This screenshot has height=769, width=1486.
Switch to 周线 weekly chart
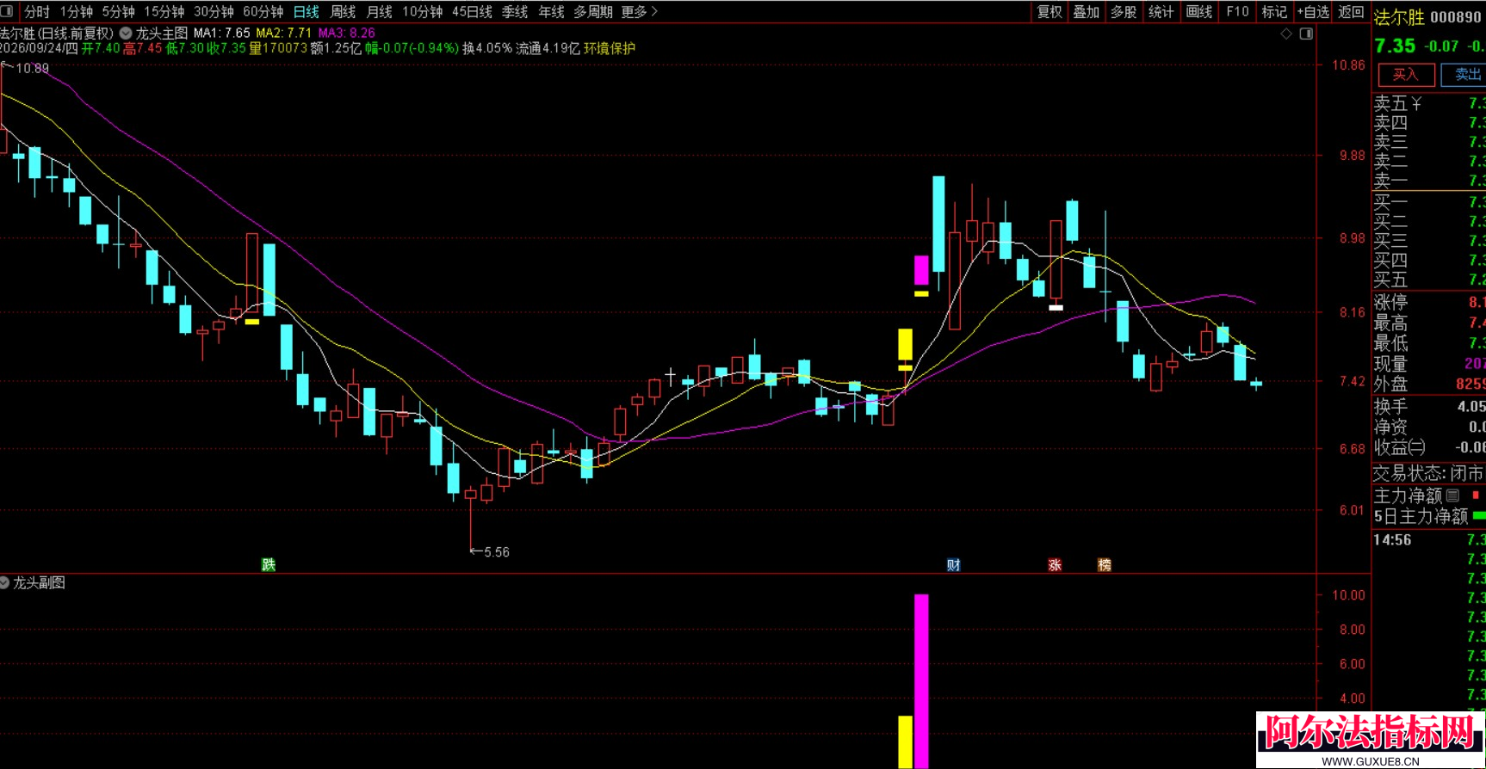[x=343, y=11]
